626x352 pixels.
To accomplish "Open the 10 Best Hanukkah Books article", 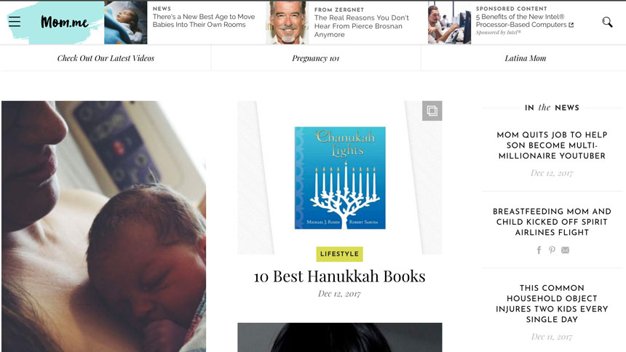I will (339, 276).
